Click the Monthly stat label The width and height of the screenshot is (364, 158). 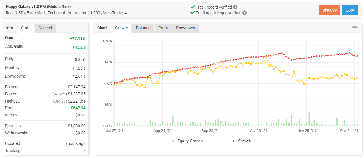coord(12,68)
